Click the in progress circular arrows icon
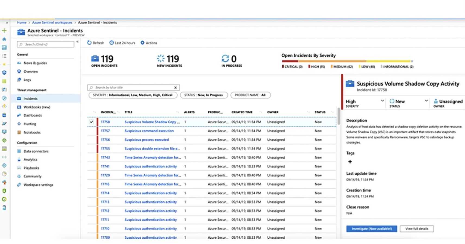 click(x=225, y=59)
